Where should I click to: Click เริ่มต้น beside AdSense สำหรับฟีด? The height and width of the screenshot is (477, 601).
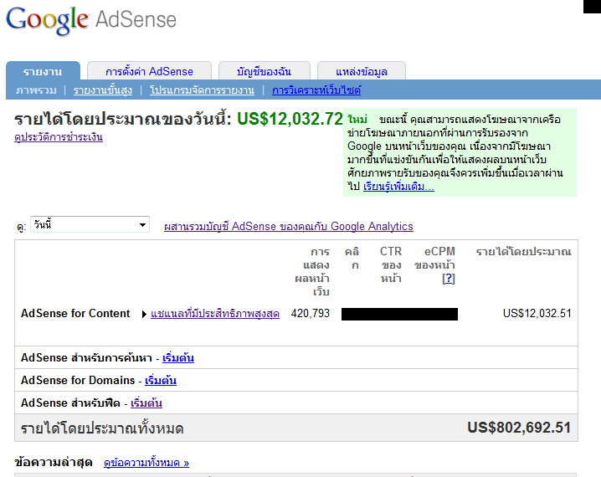[146, 403]
